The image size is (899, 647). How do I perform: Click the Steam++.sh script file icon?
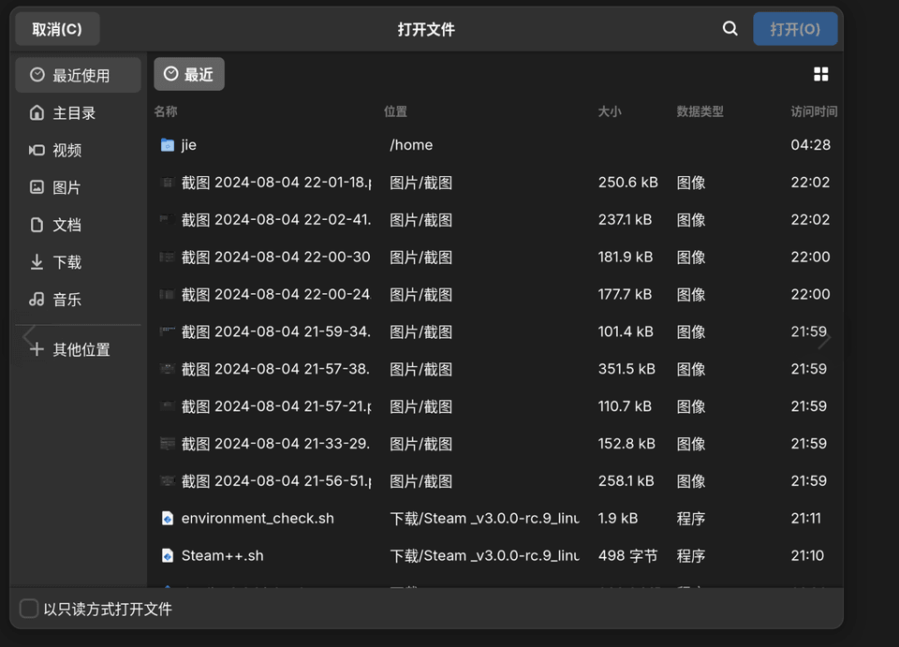point(168,556)
